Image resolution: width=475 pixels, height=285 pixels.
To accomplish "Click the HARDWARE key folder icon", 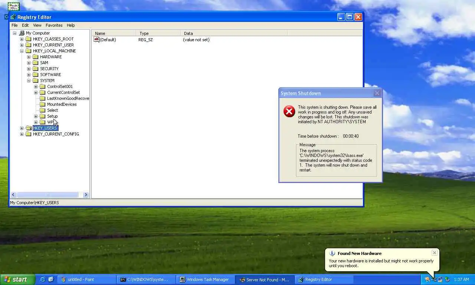I will (x=36, y=57).
